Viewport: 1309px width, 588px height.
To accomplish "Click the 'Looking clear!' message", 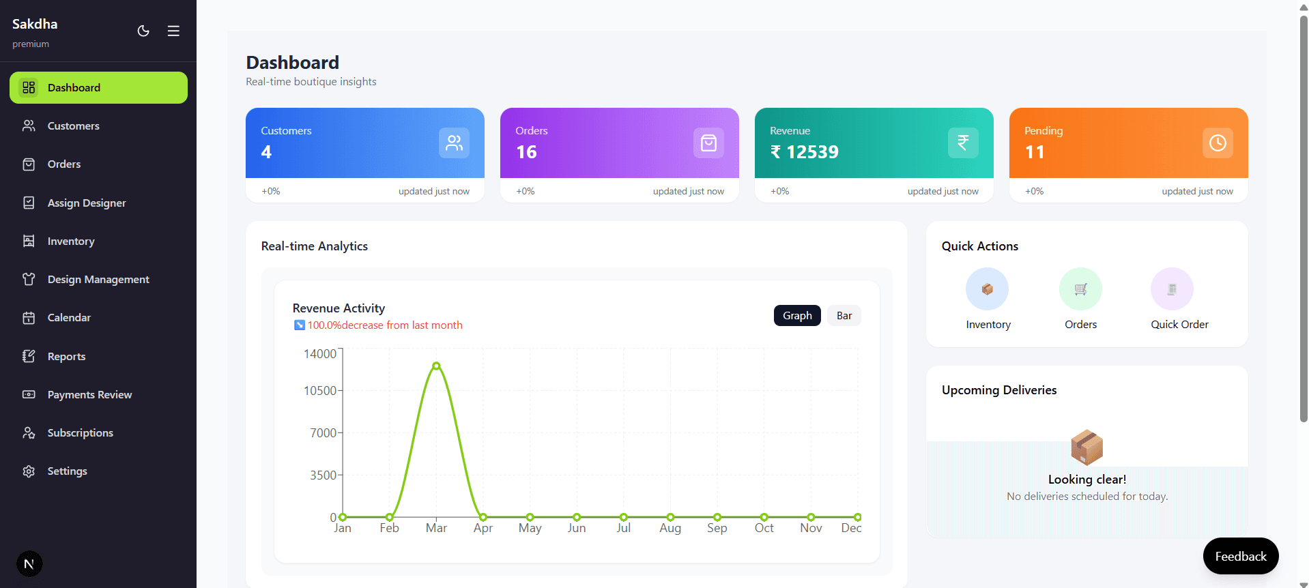I will coord(1087,480).
